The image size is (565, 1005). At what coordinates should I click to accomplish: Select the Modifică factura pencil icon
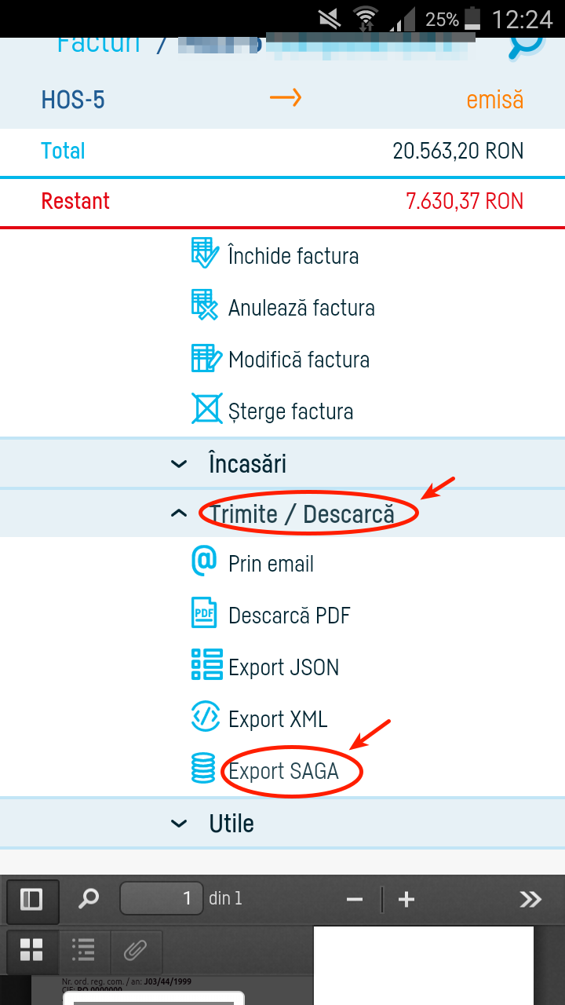click(203, 358)
